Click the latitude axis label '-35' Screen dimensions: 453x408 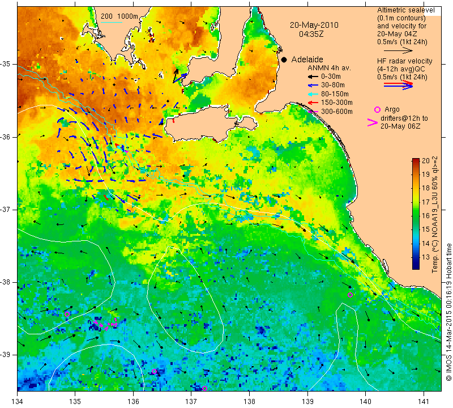[5, 64]
